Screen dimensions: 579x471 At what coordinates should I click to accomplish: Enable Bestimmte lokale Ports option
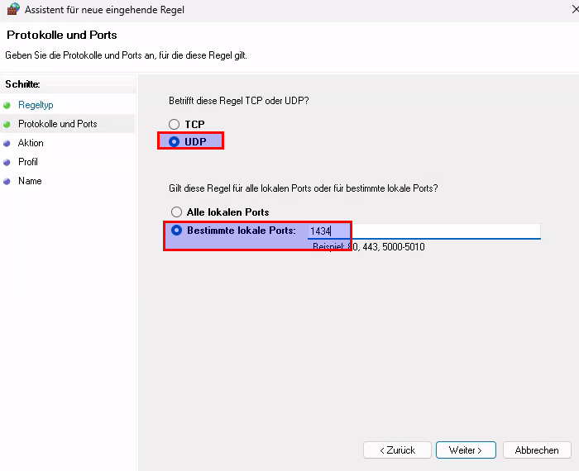(x=176, y=231)
